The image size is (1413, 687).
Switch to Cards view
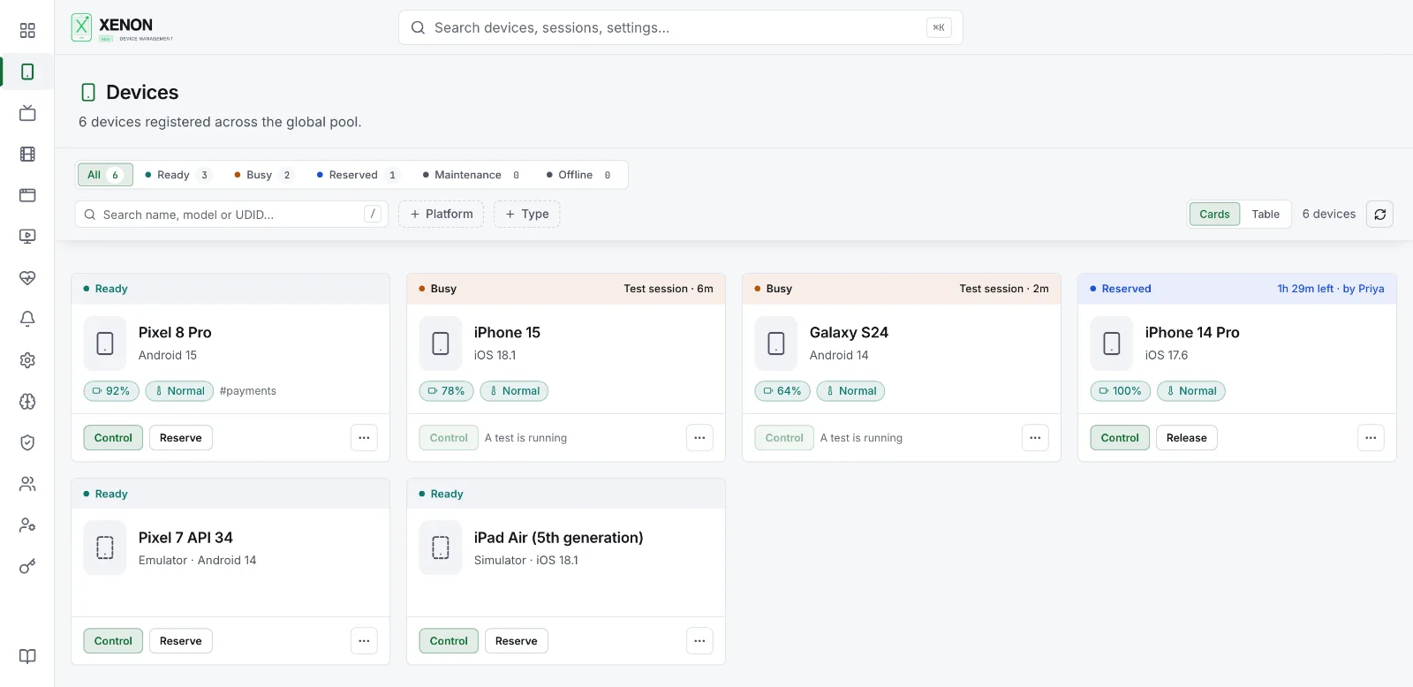(x=1214, y=215)
